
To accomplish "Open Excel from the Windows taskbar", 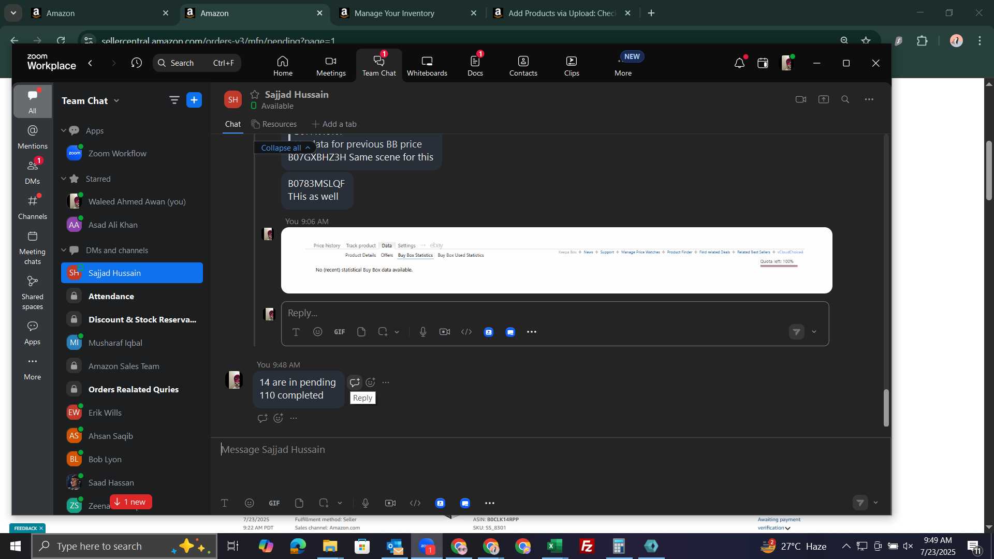I will coord(555,546).
